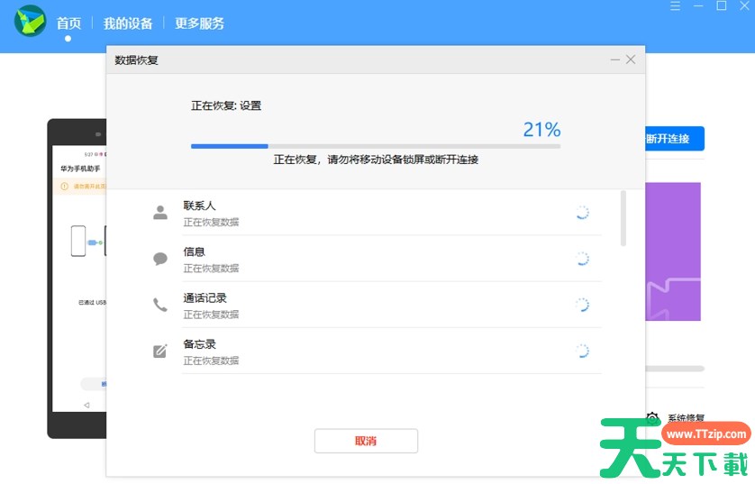
Task: Click the Huawei HiSuite logo icon
Action: pos(30,21)
